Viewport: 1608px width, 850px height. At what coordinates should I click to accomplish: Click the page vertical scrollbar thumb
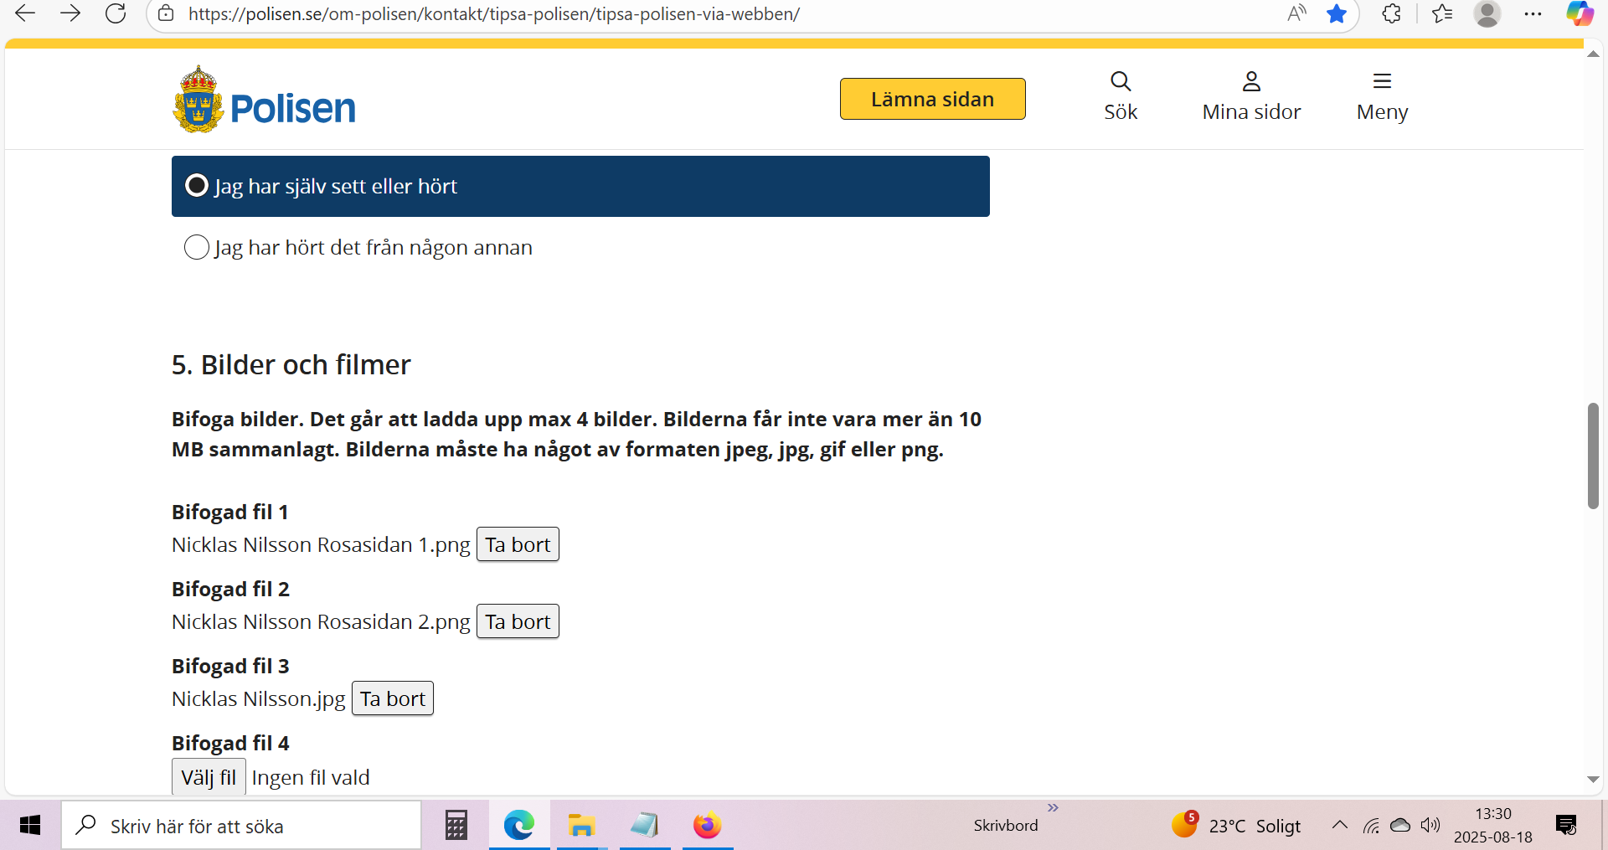[1593, 456]
